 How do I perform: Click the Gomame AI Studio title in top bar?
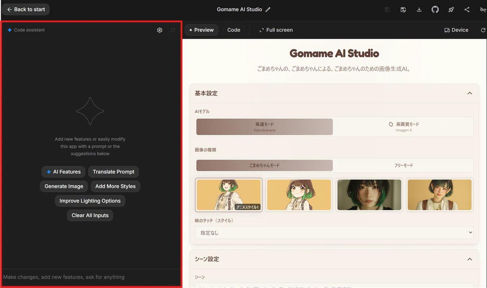(x=239, y=10)
